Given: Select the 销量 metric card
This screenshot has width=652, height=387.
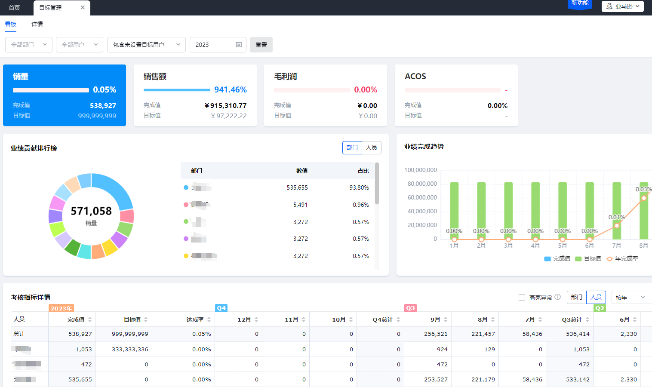Looking at the screenshot, I should tap(65, 95).
